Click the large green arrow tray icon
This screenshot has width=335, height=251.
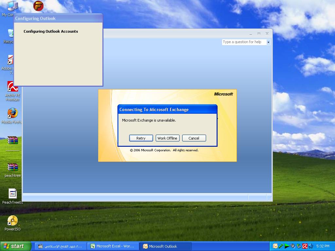click(x=287, y=246)
